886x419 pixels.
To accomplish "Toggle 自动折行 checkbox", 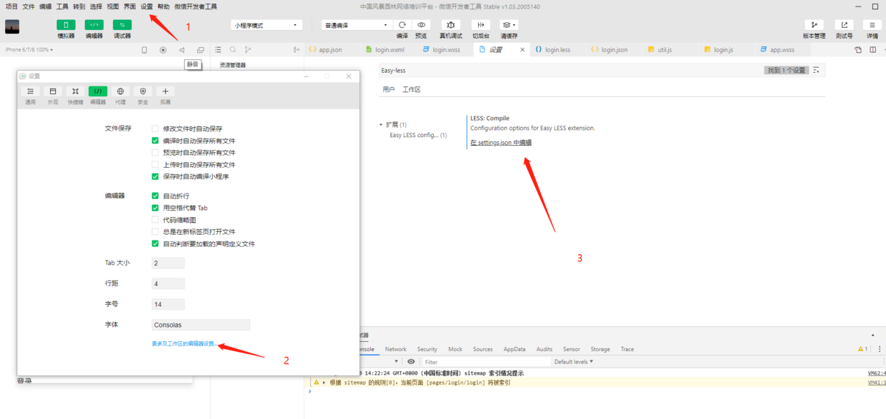I will pos(155,196).
